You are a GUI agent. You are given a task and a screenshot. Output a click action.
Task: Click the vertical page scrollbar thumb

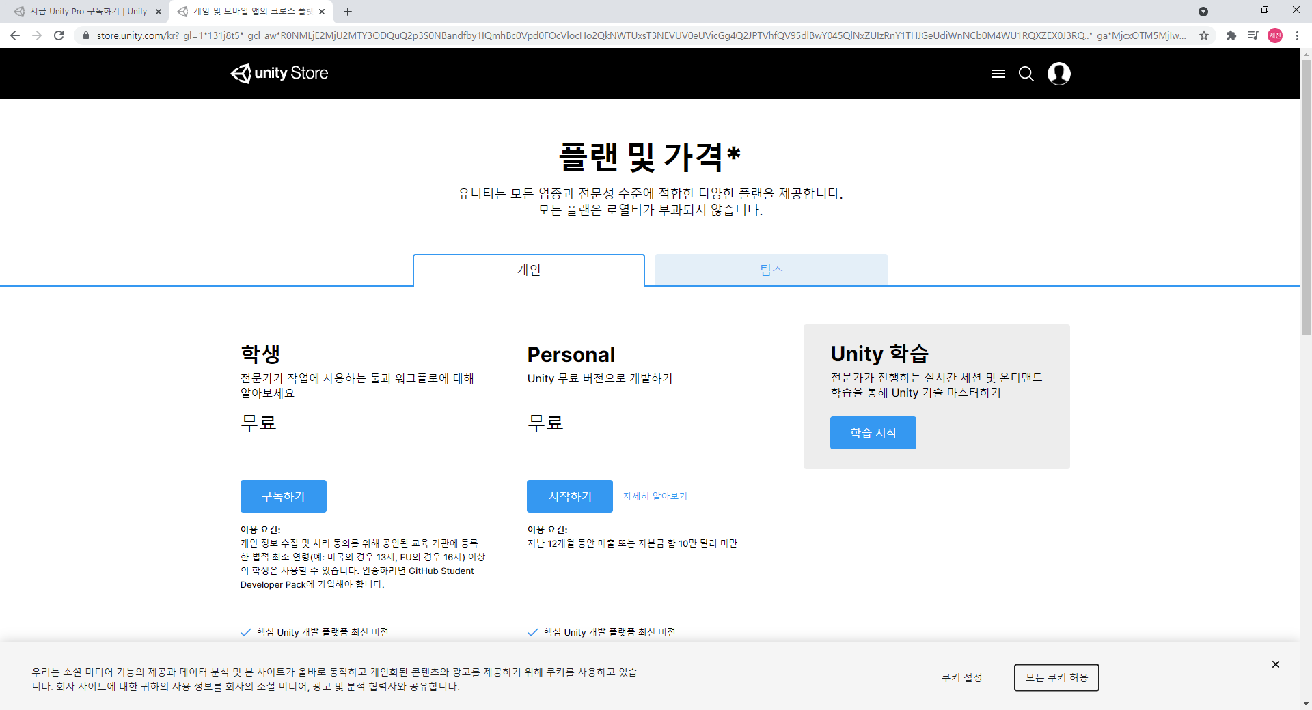click(1306, 197)
